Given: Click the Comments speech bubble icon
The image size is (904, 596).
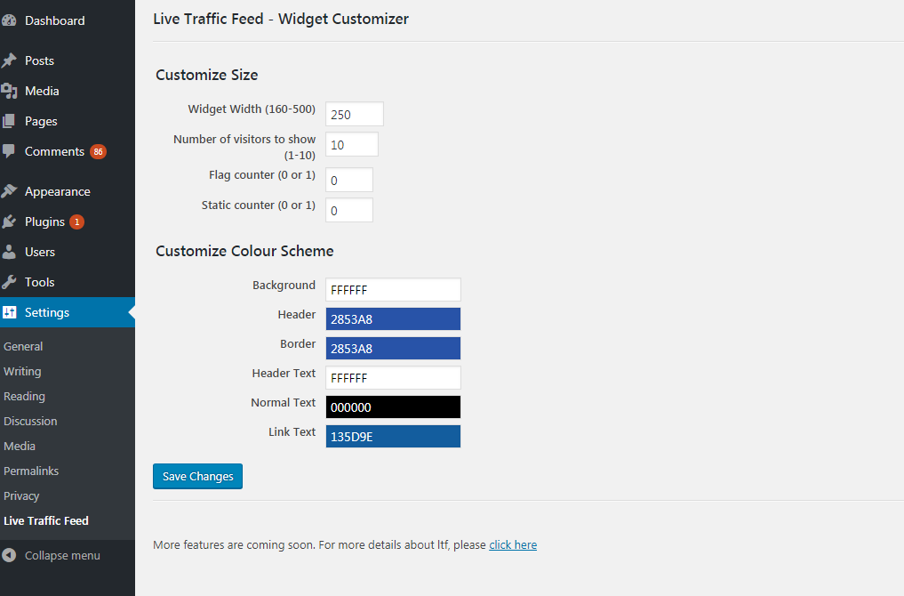Looking at the screenshot, I should point(9,152).
